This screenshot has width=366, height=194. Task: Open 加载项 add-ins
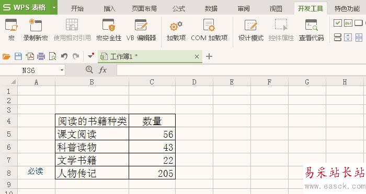click(176, 30)
